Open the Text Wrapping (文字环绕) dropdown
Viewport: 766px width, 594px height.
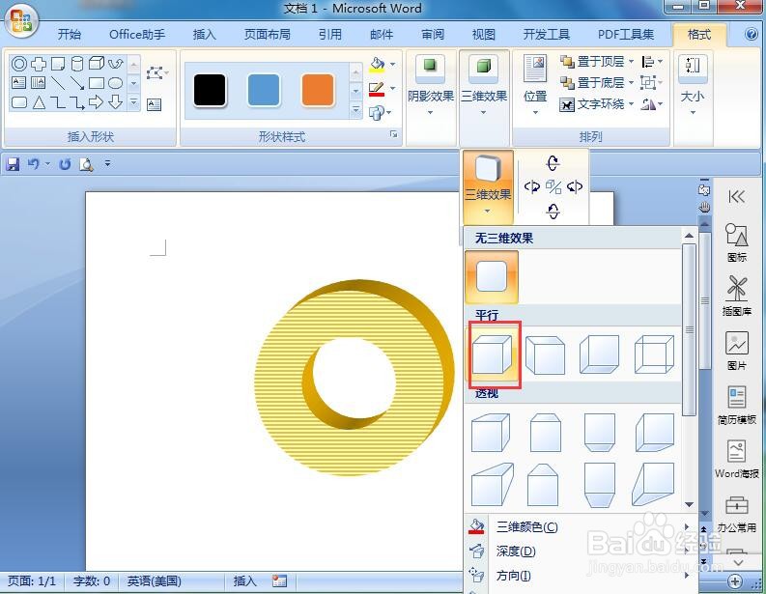tap(597, 104)
